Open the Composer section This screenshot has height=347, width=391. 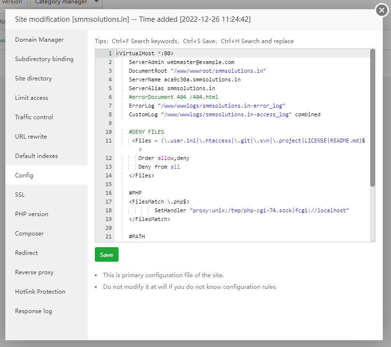29,234
